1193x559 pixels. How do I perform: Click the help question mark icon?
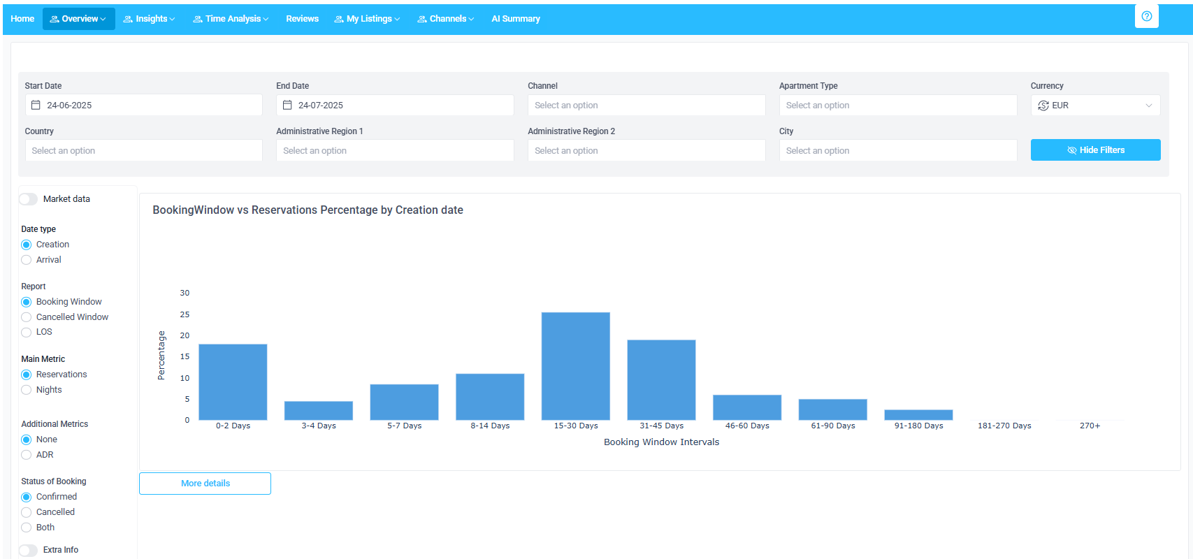pos(1146,16)
